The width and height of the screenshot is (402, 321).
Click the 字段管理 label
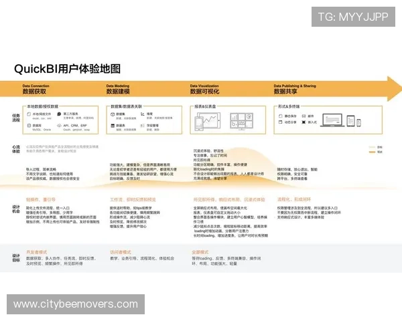(153, 126)
